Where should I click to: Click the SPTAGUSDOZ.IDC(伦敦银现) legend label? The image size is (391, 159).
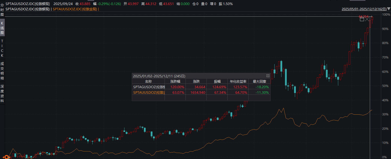tap(28, 9)
